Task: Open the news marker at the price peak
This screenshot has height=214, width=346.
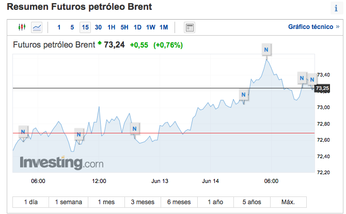Action: (266, 50)
